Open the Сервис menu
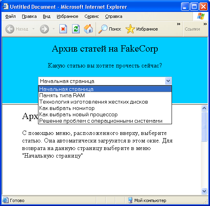The height and width of the screenshot is (206, 210). coord(92,16)
